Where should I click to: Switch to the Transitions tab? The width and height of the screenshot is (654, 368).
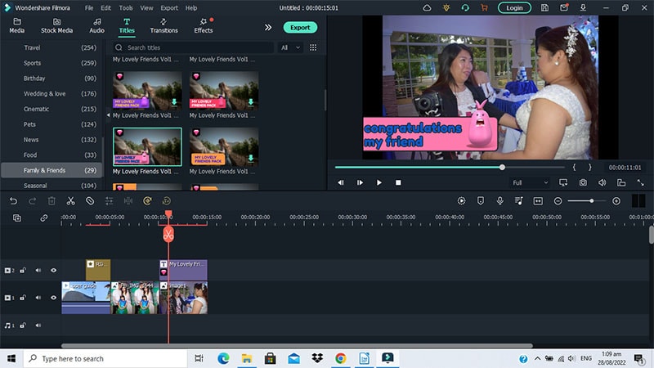pos(163,26)
